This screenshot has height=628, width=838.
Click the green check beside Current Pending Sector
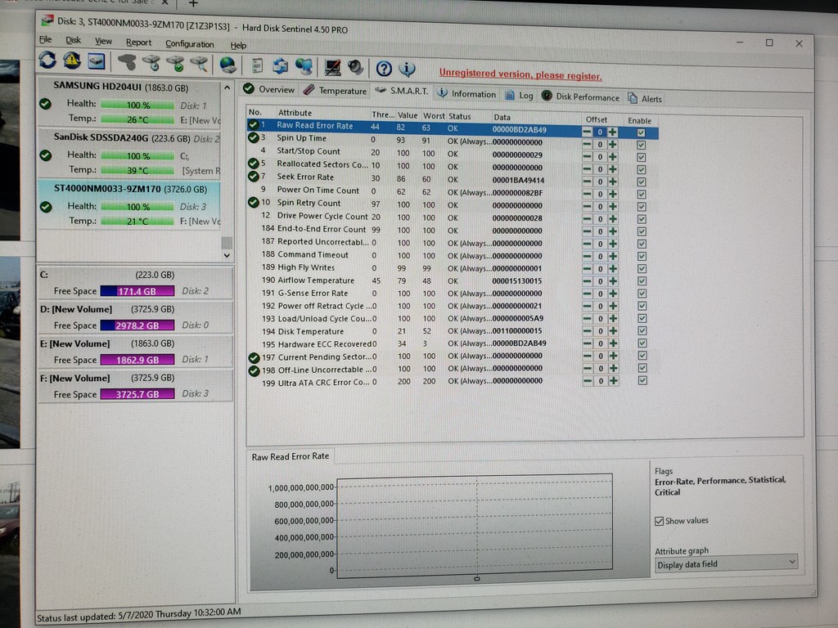[x=254, y=358]
